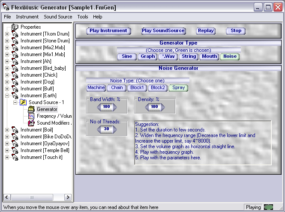
Task: Collapse the Earth instrument node
Action: pyautogui.click(x=7, y=96)
